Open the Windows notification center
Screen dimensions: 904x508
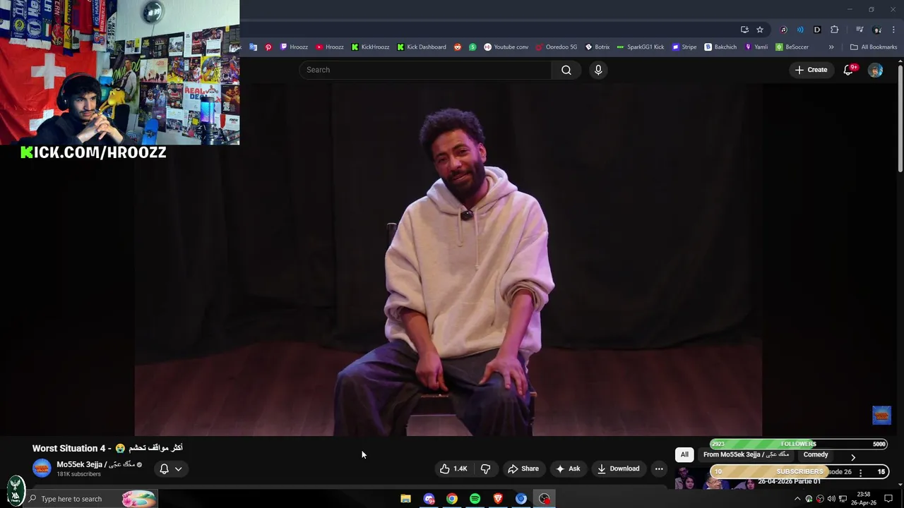point(888,499)
